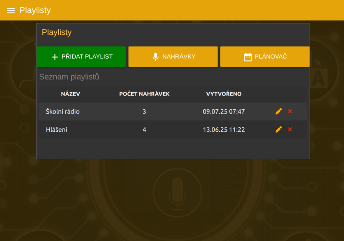This screenshot has height=241, width=344.
Task: Click the plus icon on Přidat playlist
Action: coord(55,57)
